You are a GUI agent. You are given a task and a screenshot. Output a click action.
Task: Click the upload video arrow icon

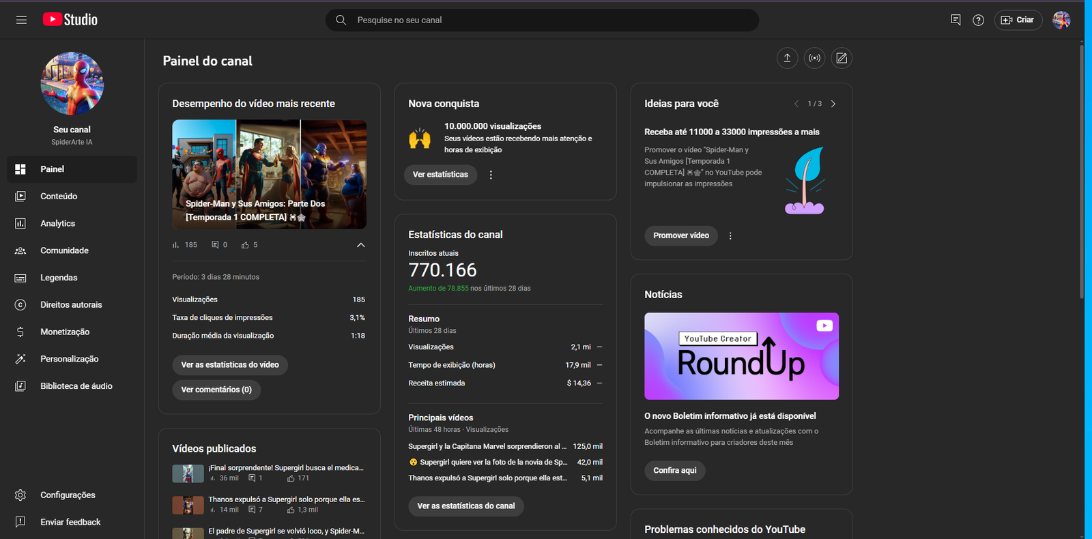tap(787, 58)
